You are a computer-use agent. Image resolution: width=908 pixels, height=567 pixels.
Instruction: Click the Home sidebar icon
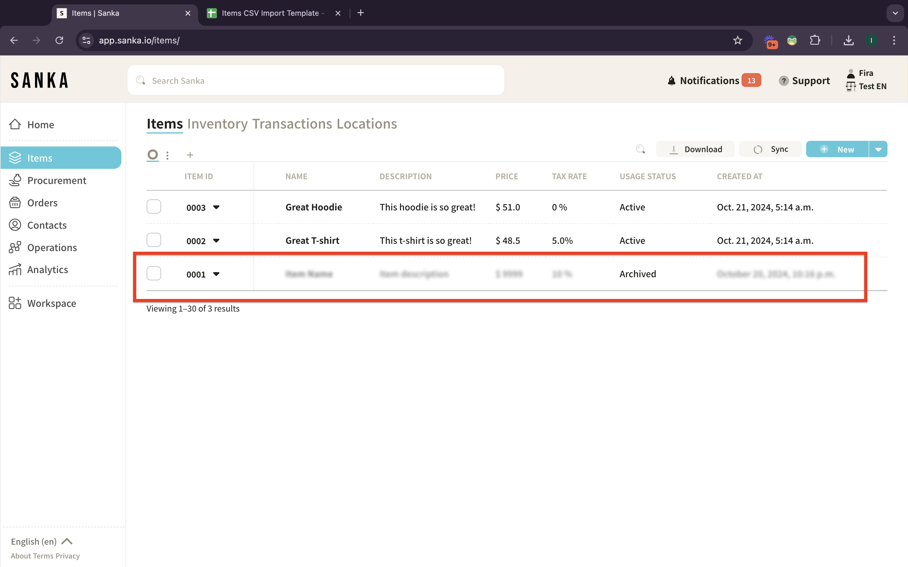click(15, 124)
